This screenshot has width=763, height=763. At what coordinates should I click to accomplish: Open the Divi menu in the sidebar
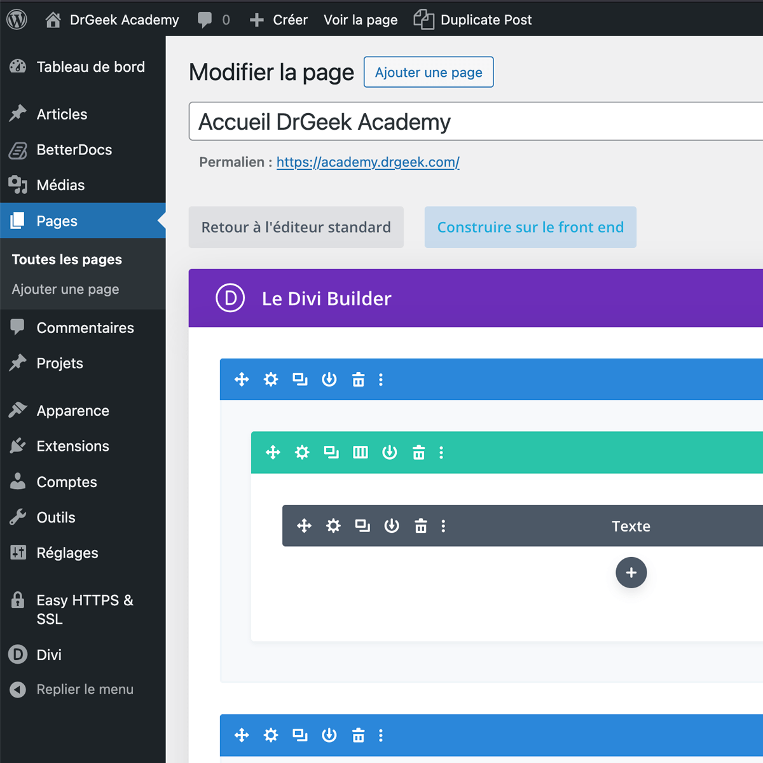coord(48,654)
